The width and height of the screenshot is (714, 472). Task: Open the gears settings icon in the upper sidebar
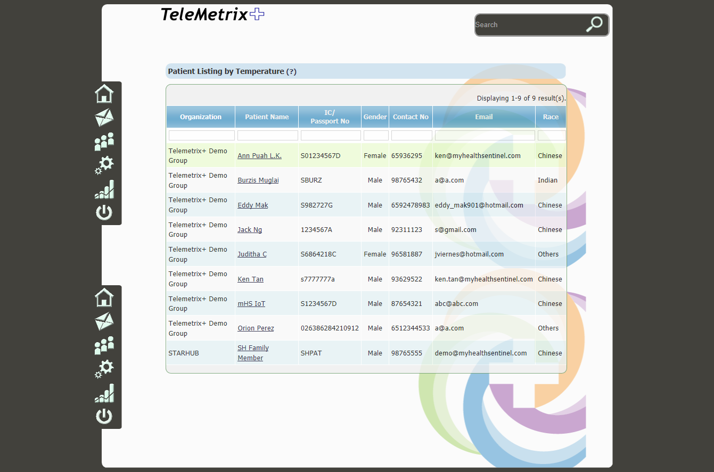104,165
